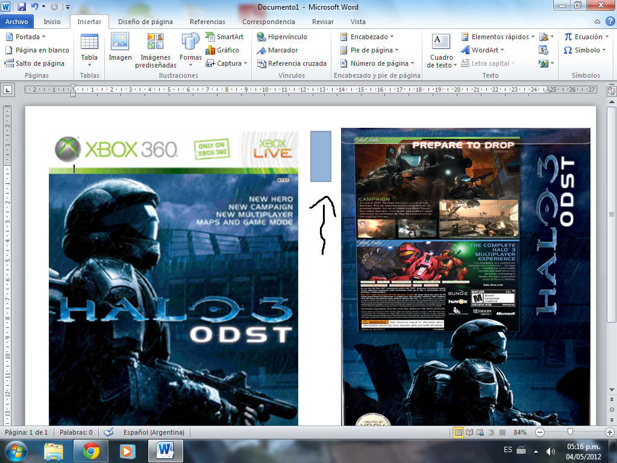Open the Word control menu icon in title bar

pyautogui.click(x=6, y=7)
